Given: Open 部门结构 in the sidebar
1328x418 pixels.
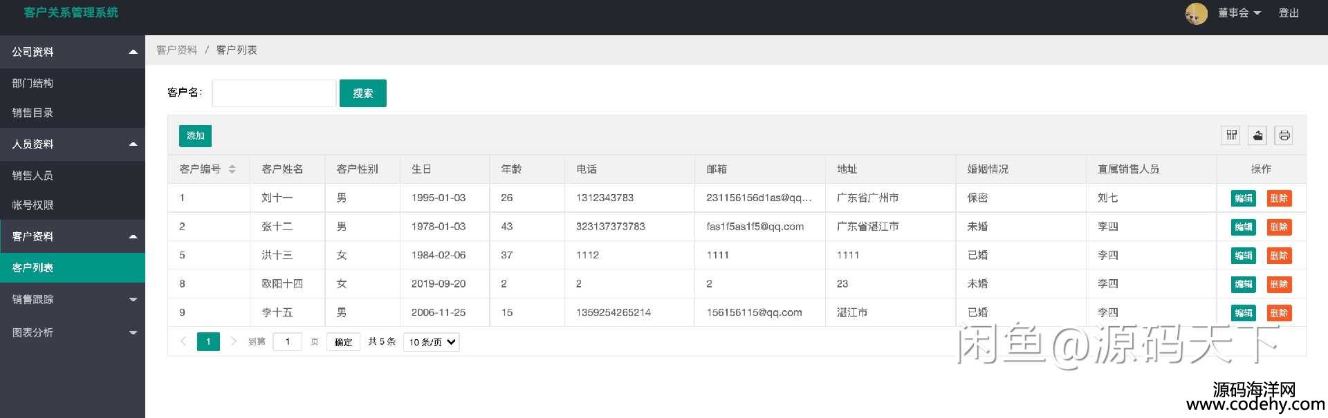Looking at the screenshot, I should (33, 83).
